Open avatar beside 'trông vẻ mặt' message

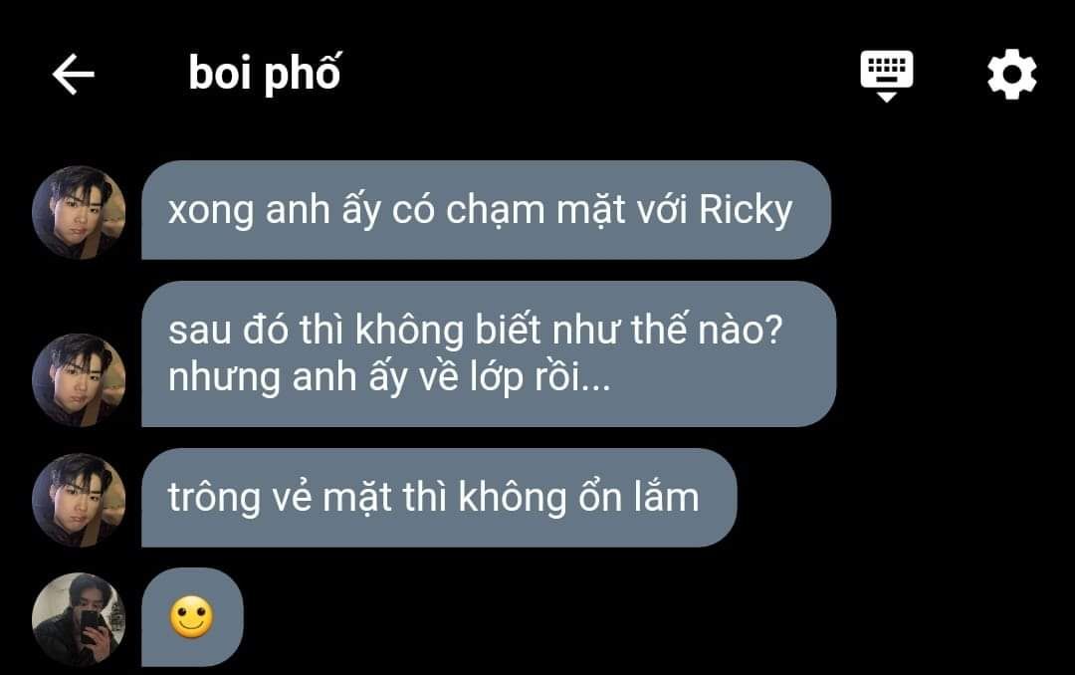tap(79, 500)
